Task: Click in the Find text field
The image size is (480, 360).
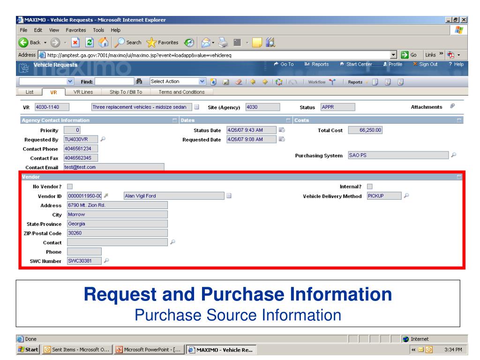Action: pyautogui.click(x=114, y=82)
